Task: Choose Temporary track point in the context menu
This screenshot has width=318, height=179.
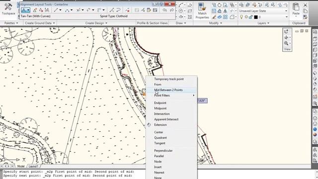Action: pos(171,79)
